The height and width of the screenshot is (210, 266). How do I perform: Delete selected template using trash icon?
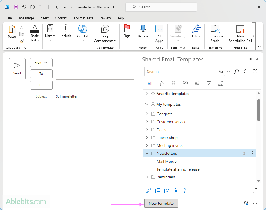pyautogui.click(x=175, y=191)
